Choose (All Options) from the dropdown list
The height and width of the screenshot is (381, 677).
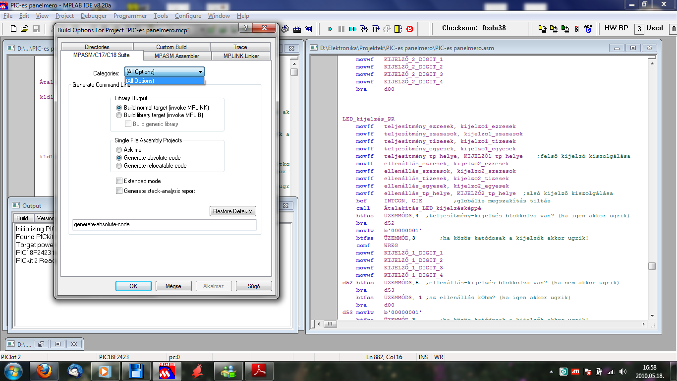pyautogui.click(x=165, y=81)
